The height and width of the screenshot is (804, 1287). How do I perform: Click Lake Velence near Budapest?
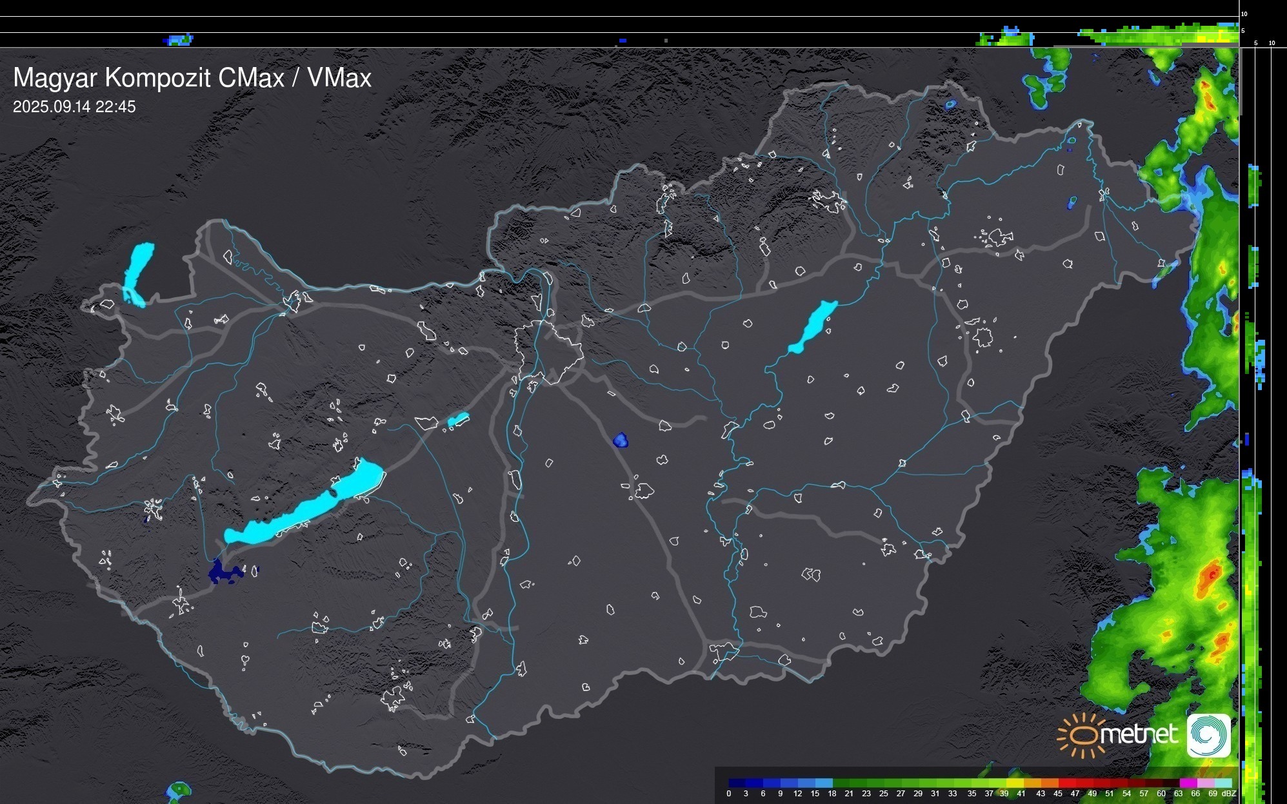(457, 420)
